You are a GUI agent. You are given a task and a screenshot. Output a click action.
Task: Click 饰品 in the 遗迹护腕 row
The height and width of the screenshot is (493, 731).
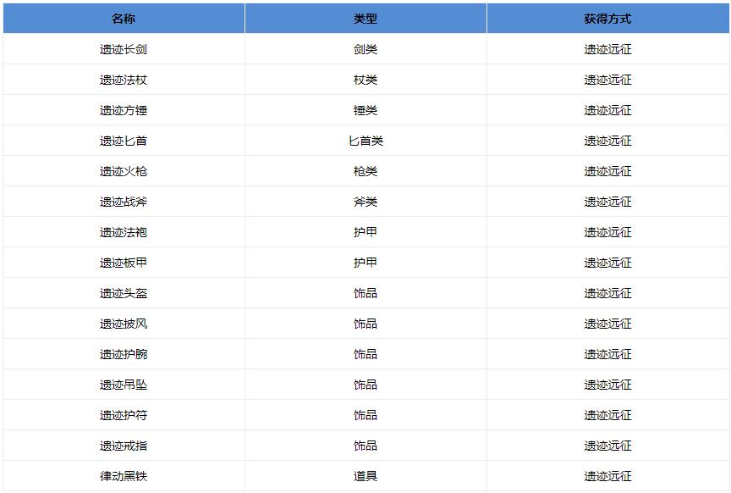pyautogui.click(x=365, y=354)
